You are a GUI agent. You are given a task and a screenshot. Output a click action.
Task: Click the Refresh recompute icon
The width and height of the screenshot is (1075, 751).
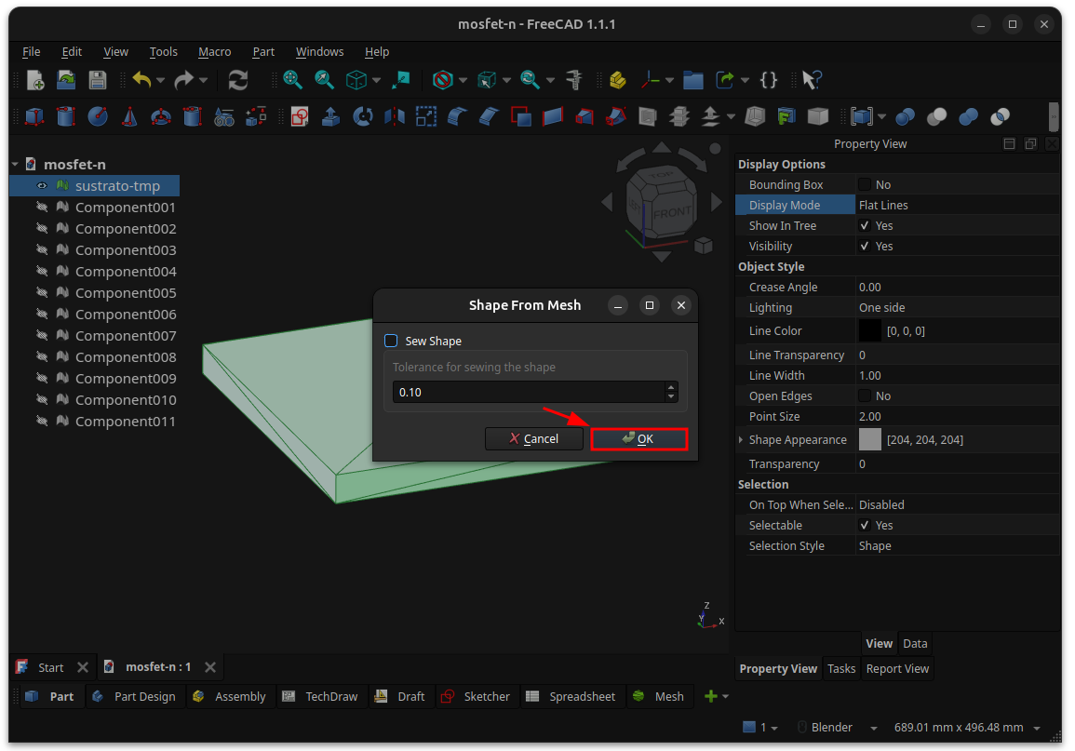[238, 80]
